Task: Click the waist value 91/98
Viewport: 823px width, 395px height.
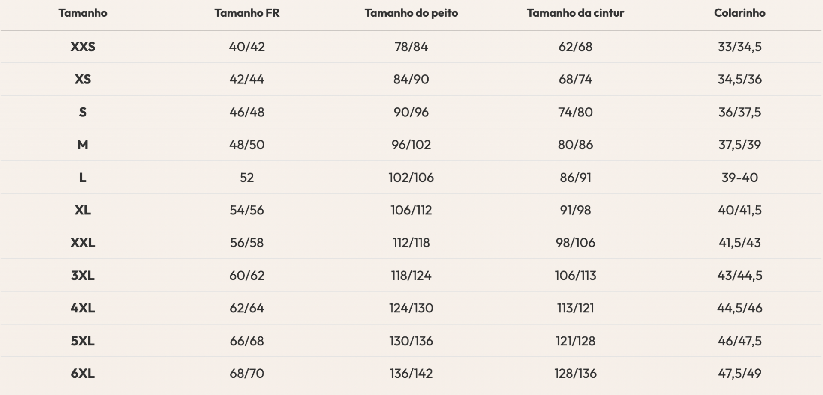Action: (x=575, y=210)
